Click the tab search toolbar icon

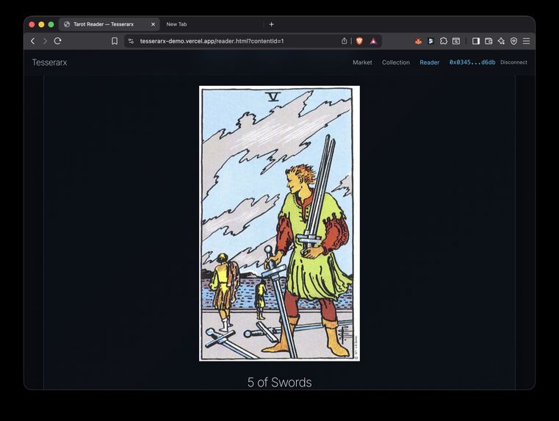456,41
